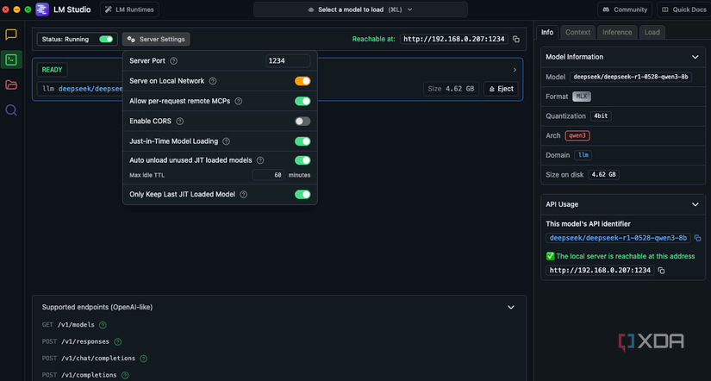Open Server Settings
The height and width of the screenshot is (381, 711).
156,39
